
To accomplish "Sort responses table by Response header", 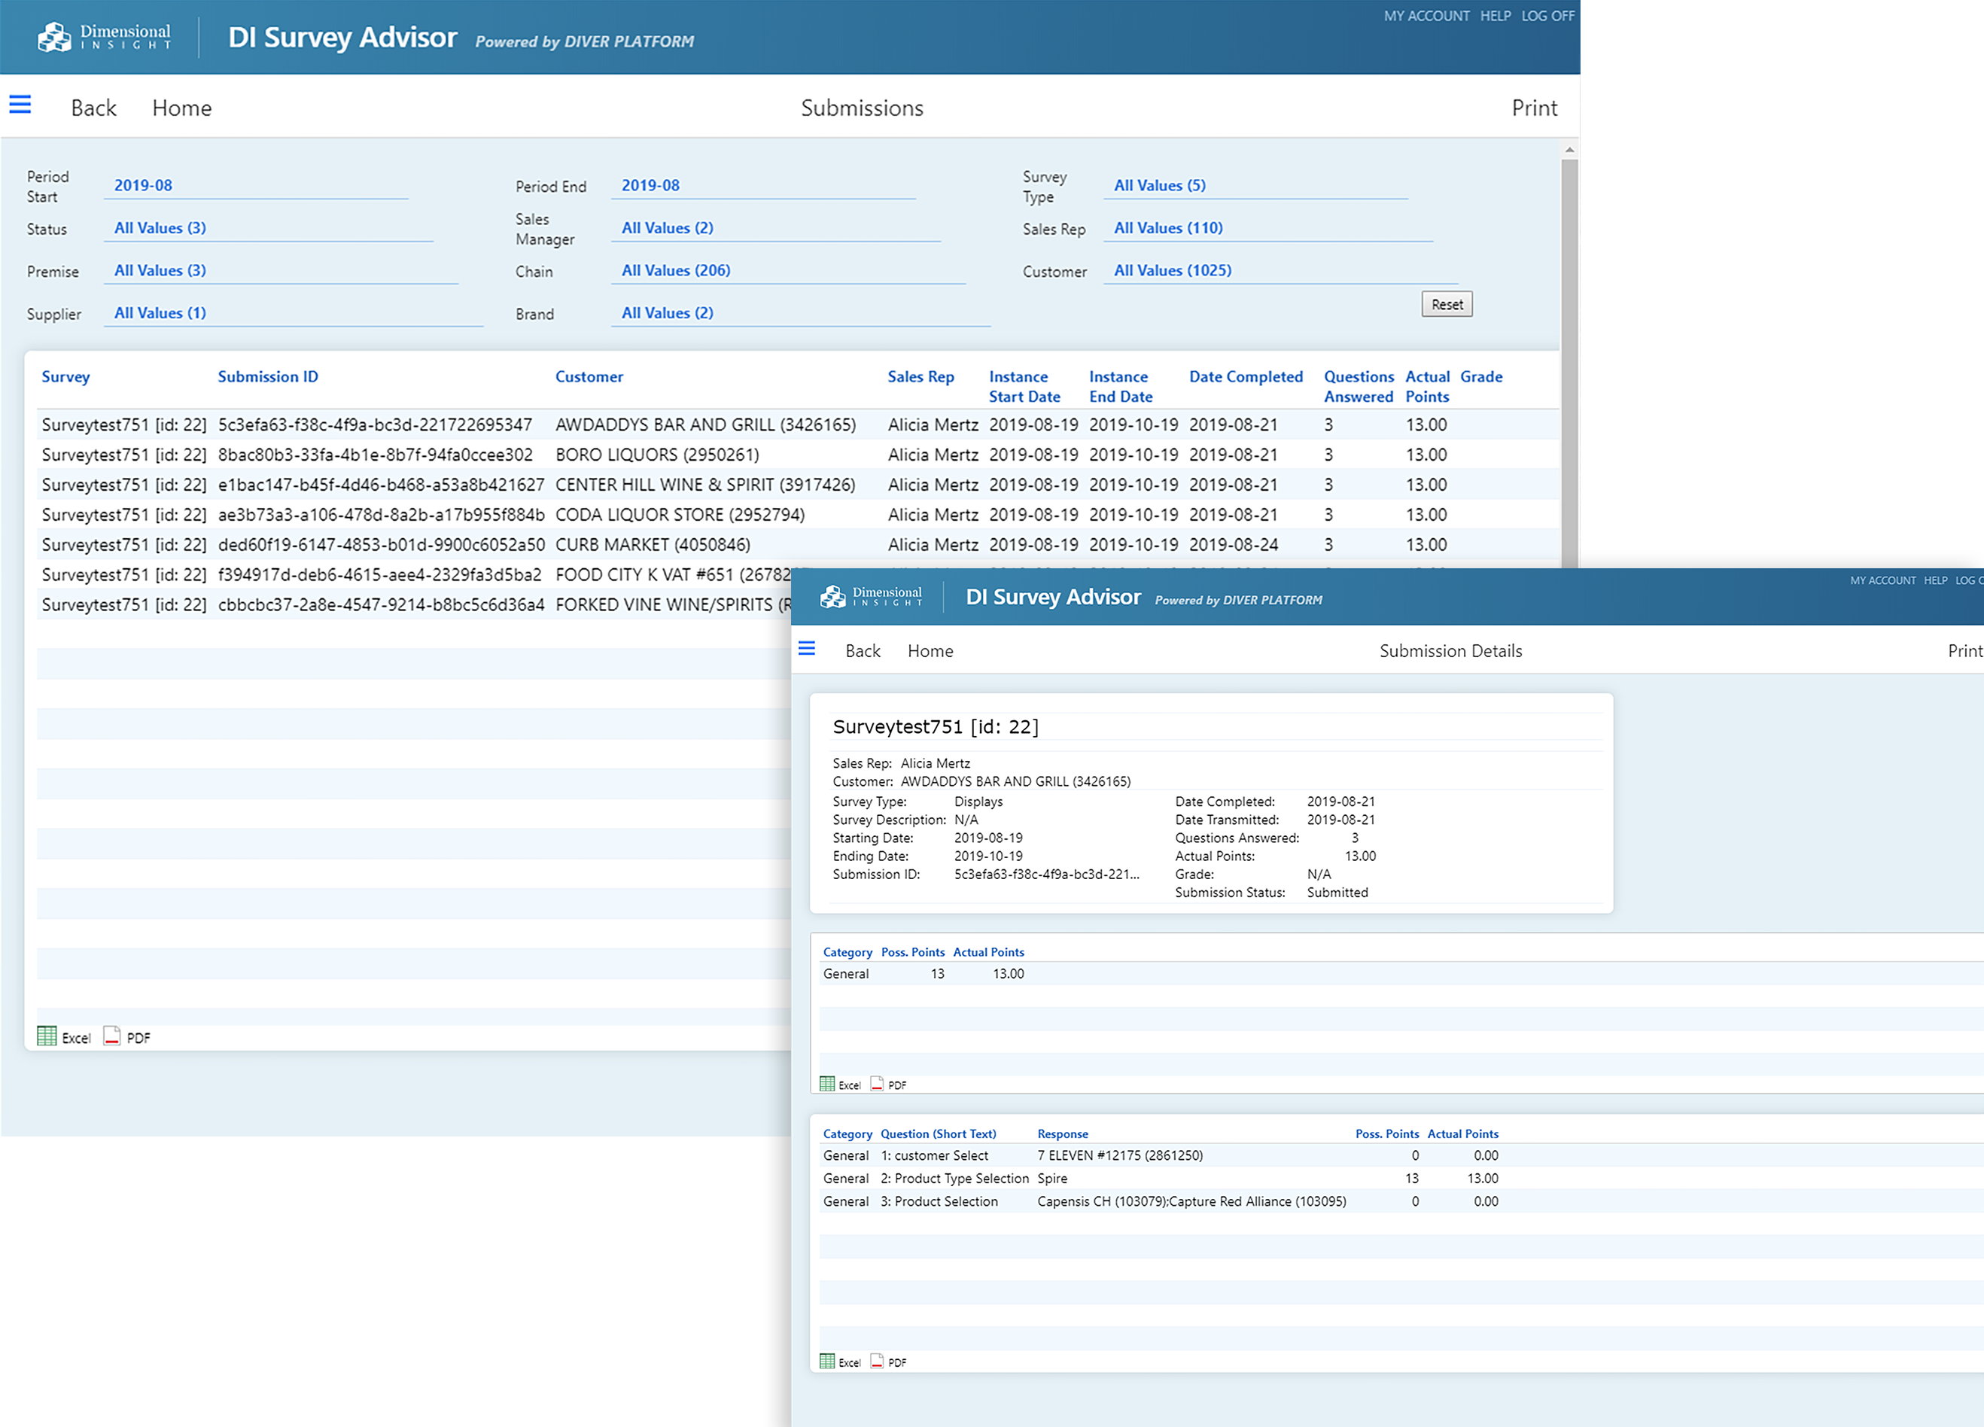I will (1062, 1133).
